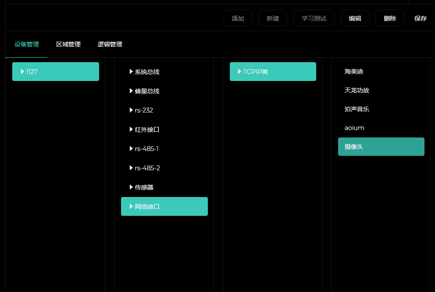Viewport: 435px width, 292px height.
Task: Select 系统总线 in the list
Action: [x=164, y=72]
